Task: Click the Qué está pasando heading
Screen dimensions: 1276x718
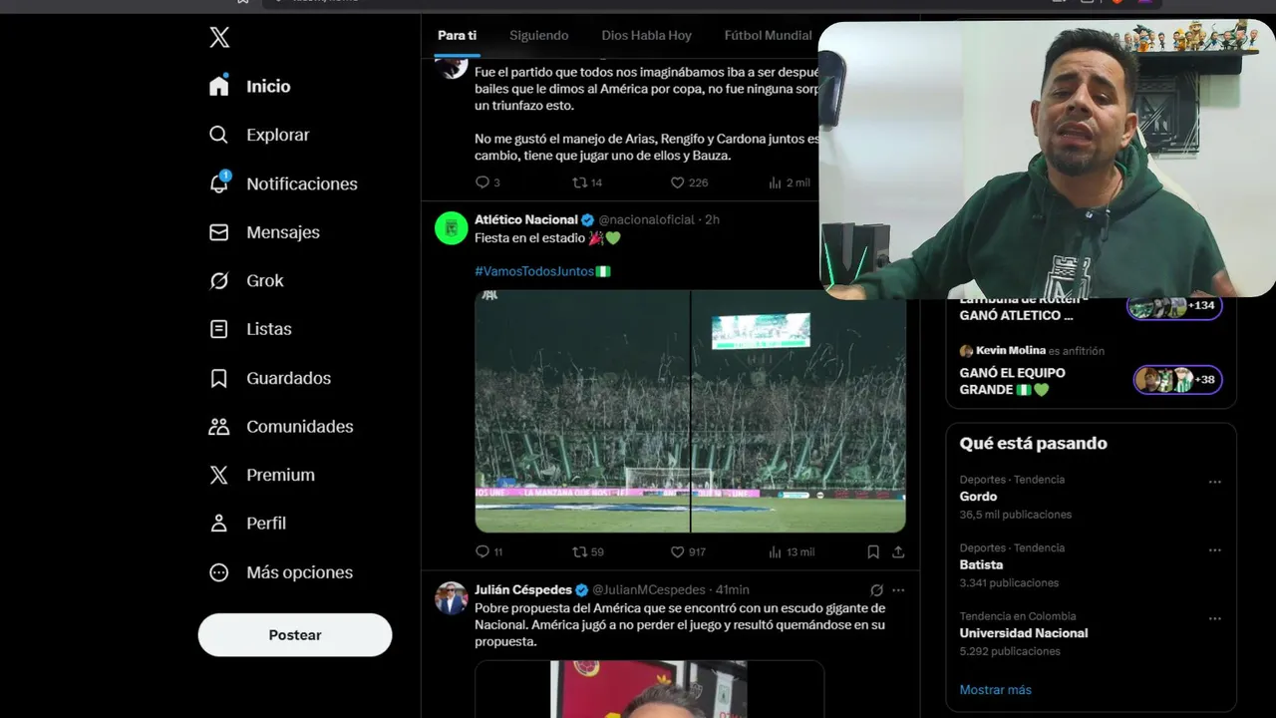Action: 1033,444
